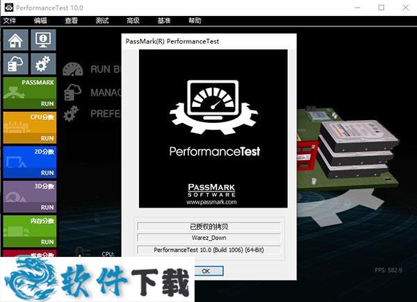This screenshot has width=417, height=302.
Task: Click the MANAG baselines text
Action: [106, 92]
